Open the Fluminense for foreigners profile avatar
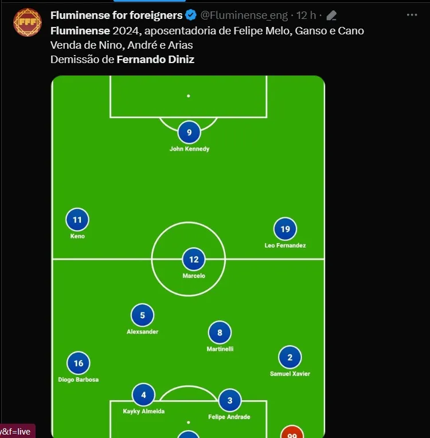The height and width of the screenshot is (438, 430). pyautogui.click(x=27, y=22)
